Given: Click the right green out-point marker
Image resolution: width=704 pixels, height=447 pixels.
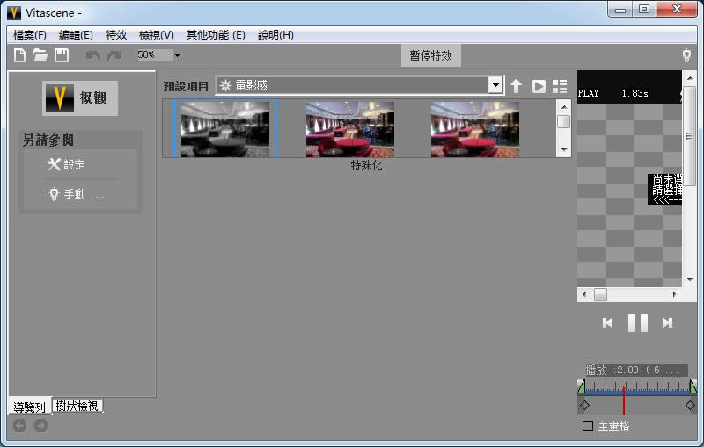Looking at the screenshot, I should coord(693,386).
